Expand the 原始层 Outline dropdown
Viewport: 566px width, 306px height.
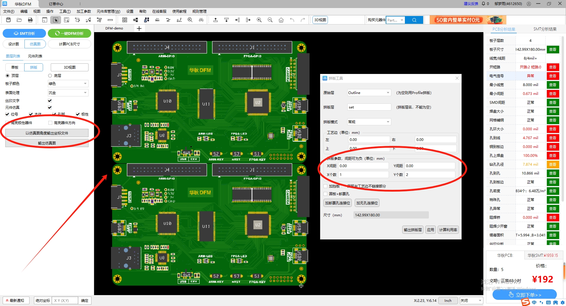tap(369, 93)
